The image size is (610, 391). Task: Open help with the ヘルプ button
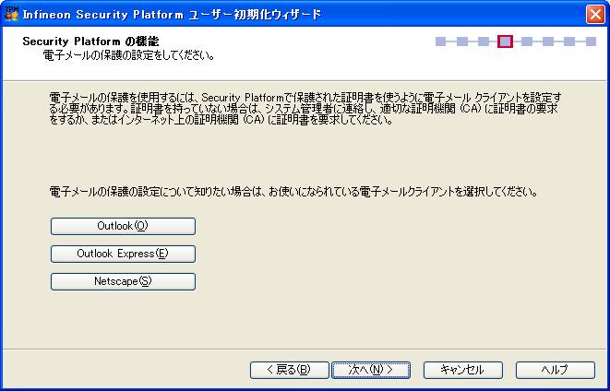tap(556, 370)
